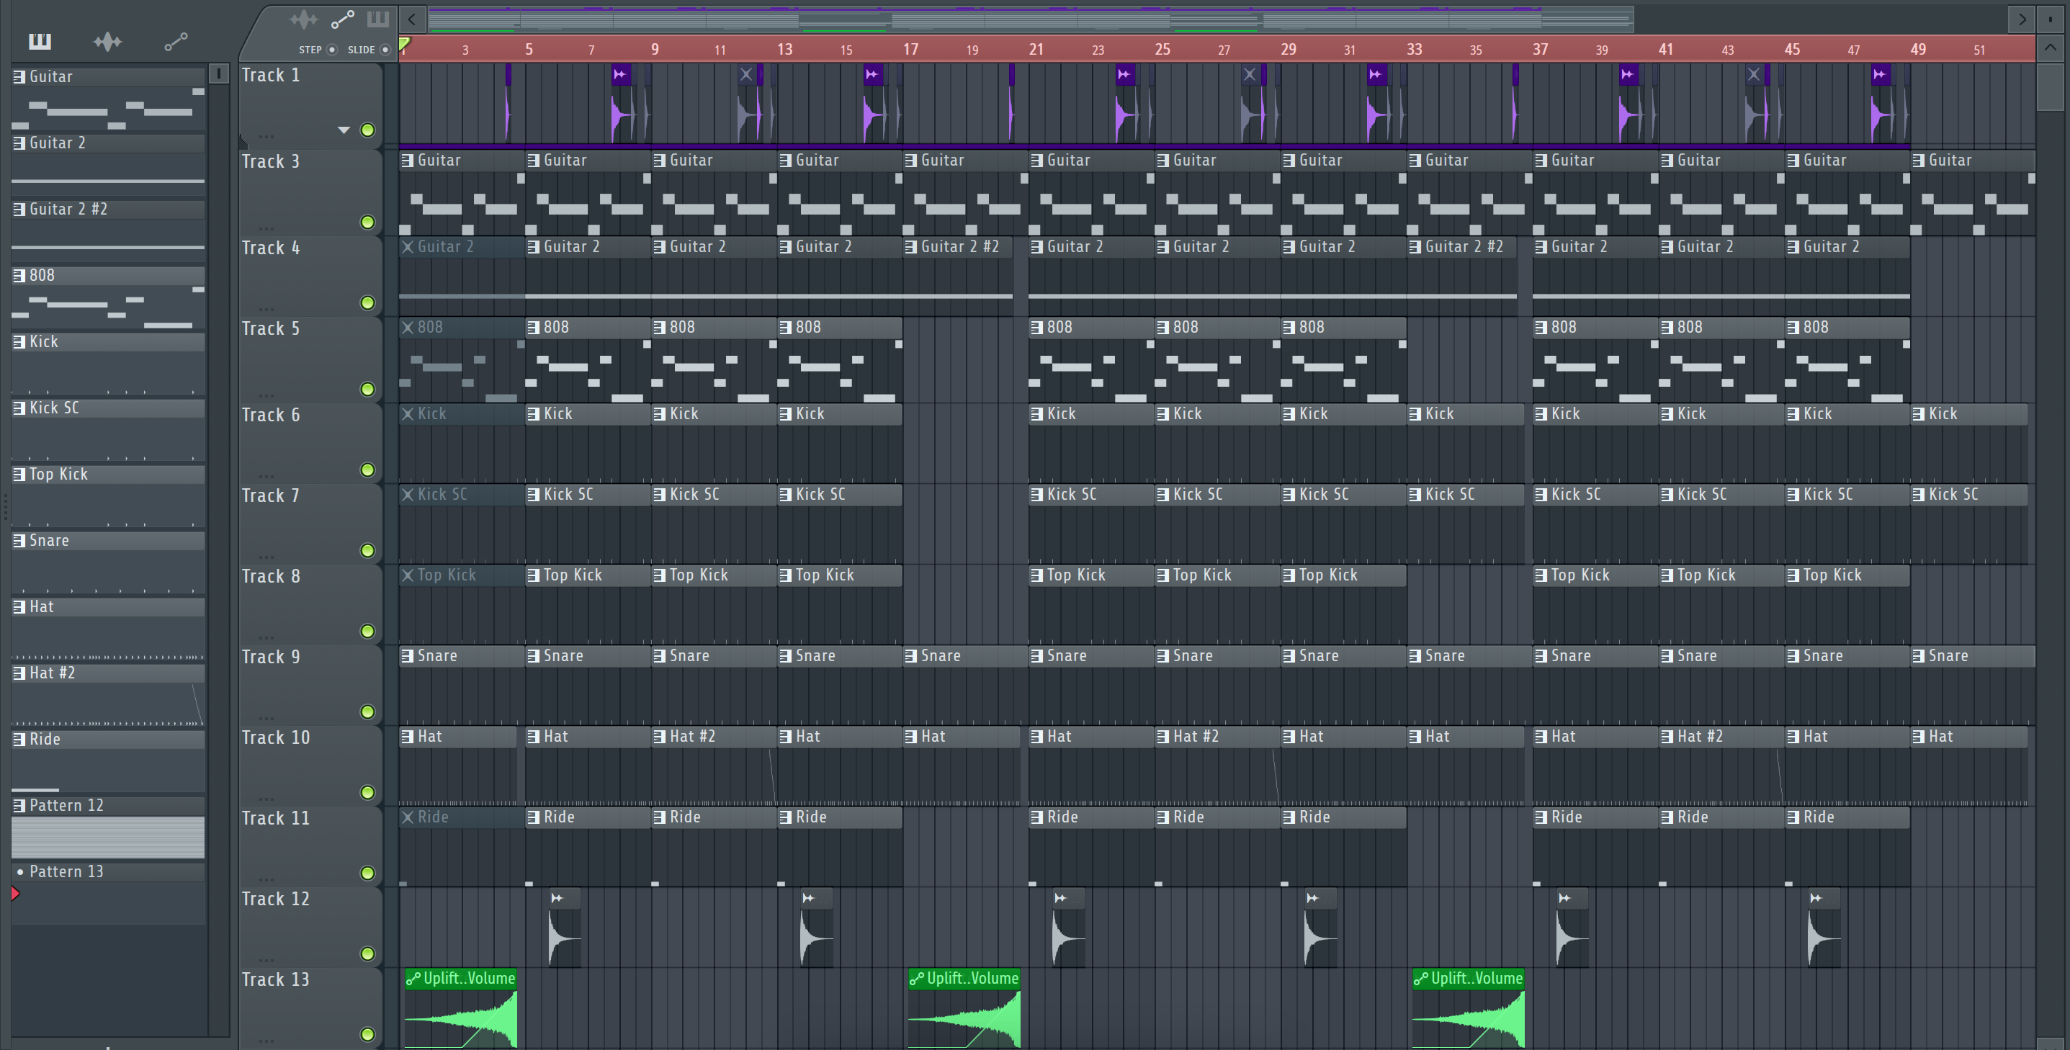
Task: Toggle automation clip filter in playlist header
Action: tap(342, 19)
